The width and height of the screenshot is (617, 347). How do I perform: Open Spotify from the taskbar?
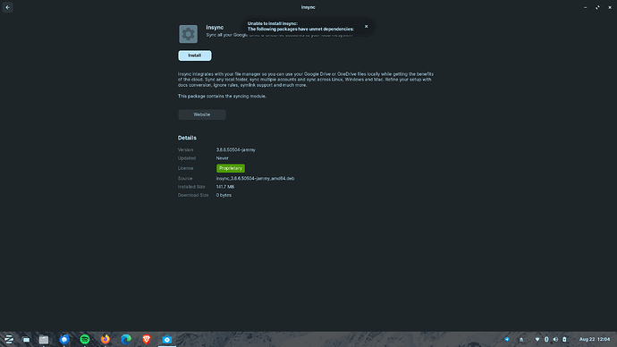click(x=85, y=339)
